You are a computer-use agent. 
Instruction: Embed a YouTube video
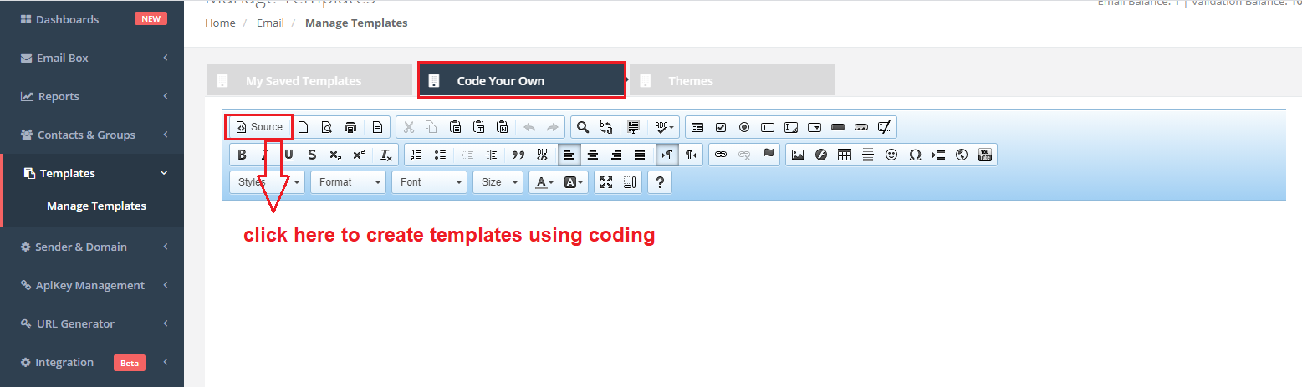coord(985,155)
